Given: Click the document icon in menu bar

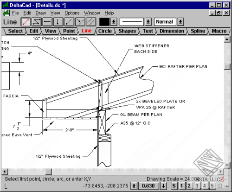Looking at the screenshot, I should point(6,13).
